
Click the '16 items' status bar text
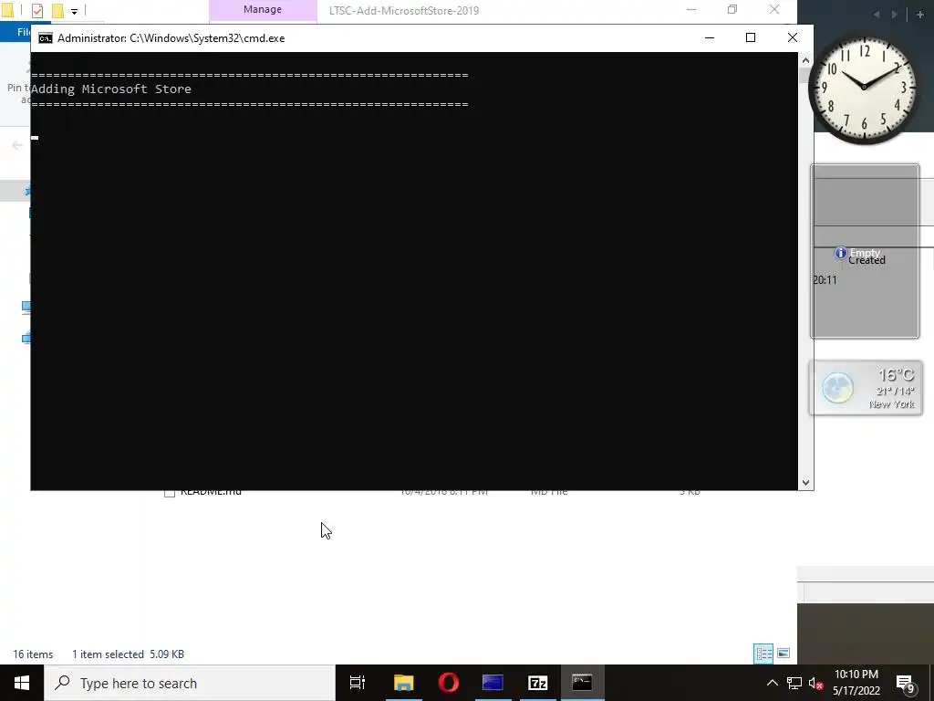click(x=33, y=654)
